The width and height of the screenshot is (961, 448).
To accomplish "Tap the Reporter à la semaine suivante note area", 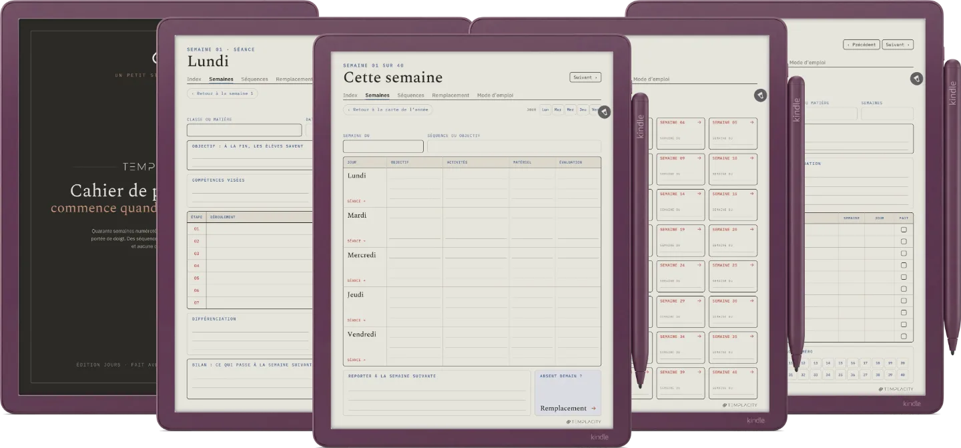I will [x=436, y=393].
